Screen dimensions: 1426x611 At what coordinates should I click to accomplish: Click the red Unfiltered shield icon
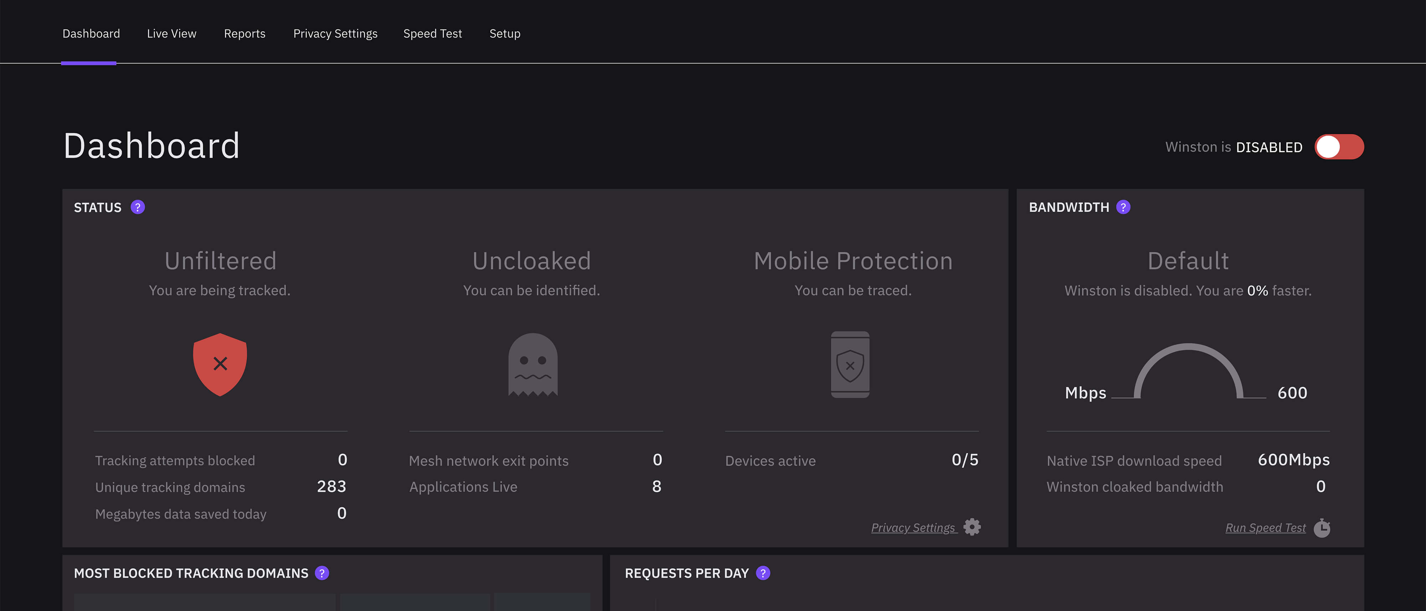click(x=220, y=364)
